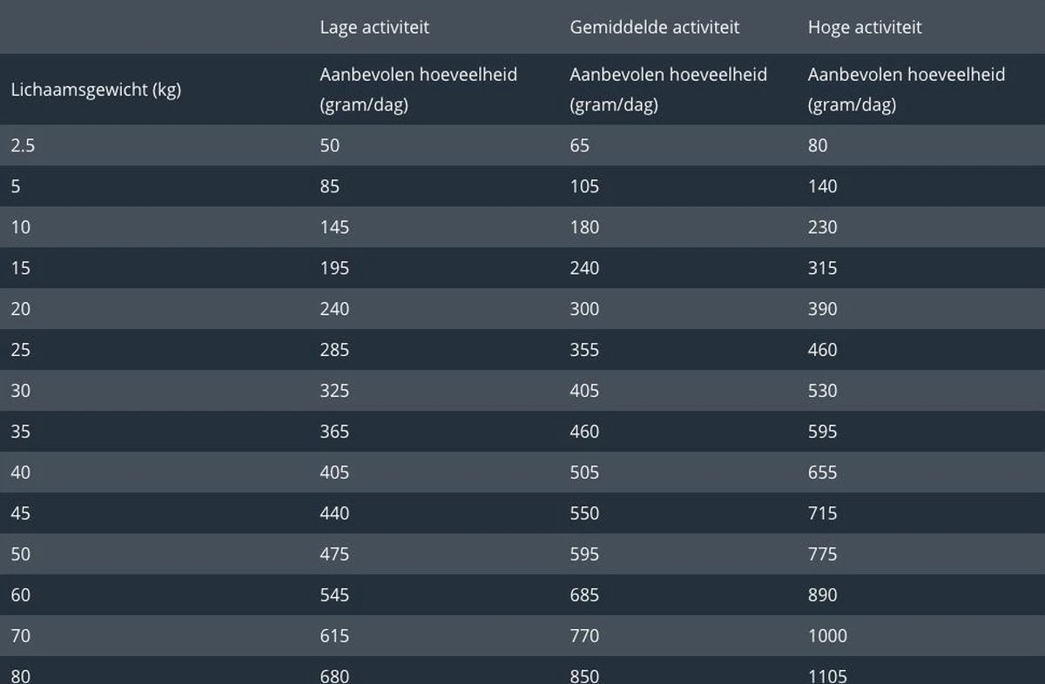The height and width of the screenshot is (684, 1045).
Task: Select the "Lichaamsgewicht (kg)" header cell
Action: tap(96, 89)
